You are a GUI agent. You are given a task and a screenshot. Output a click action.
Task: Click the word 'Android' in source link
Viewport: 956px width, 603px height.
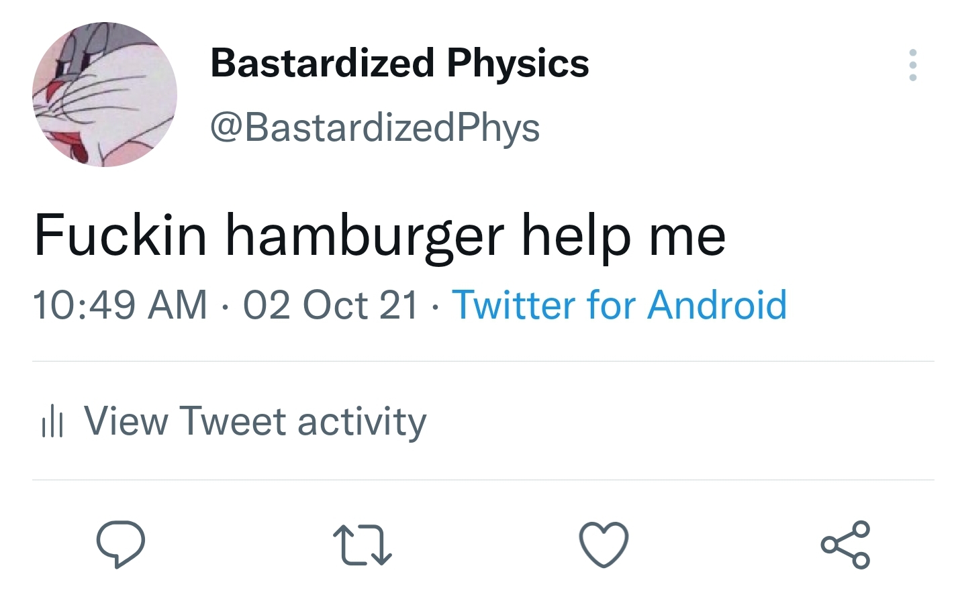pyautogui.click(x=717, y=305)
